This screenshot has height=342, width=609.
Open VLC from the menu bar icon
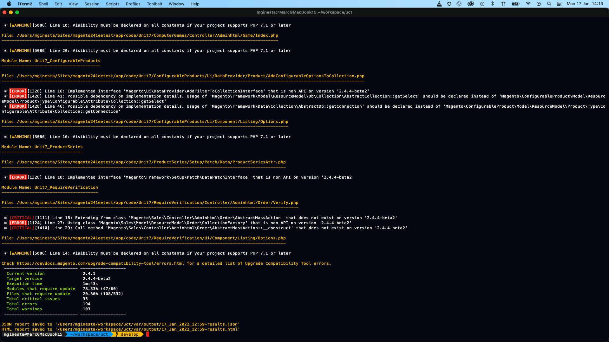[439, 4]
